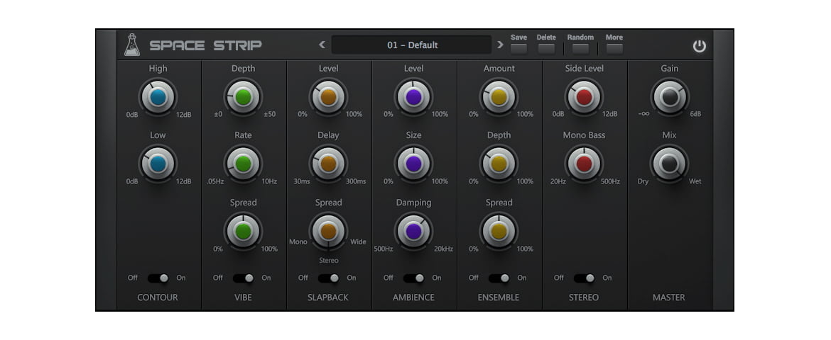Image resolution: width=831 pixels, height=340 pixels.
Task: Click the Ambience Size knob
Action: [x=413, y=164]
